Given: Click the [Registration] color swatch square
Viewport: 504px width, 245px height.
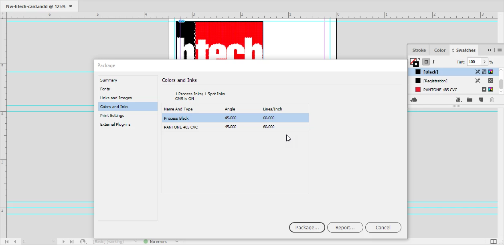Looking at the screenshot, I should (418, 81).
